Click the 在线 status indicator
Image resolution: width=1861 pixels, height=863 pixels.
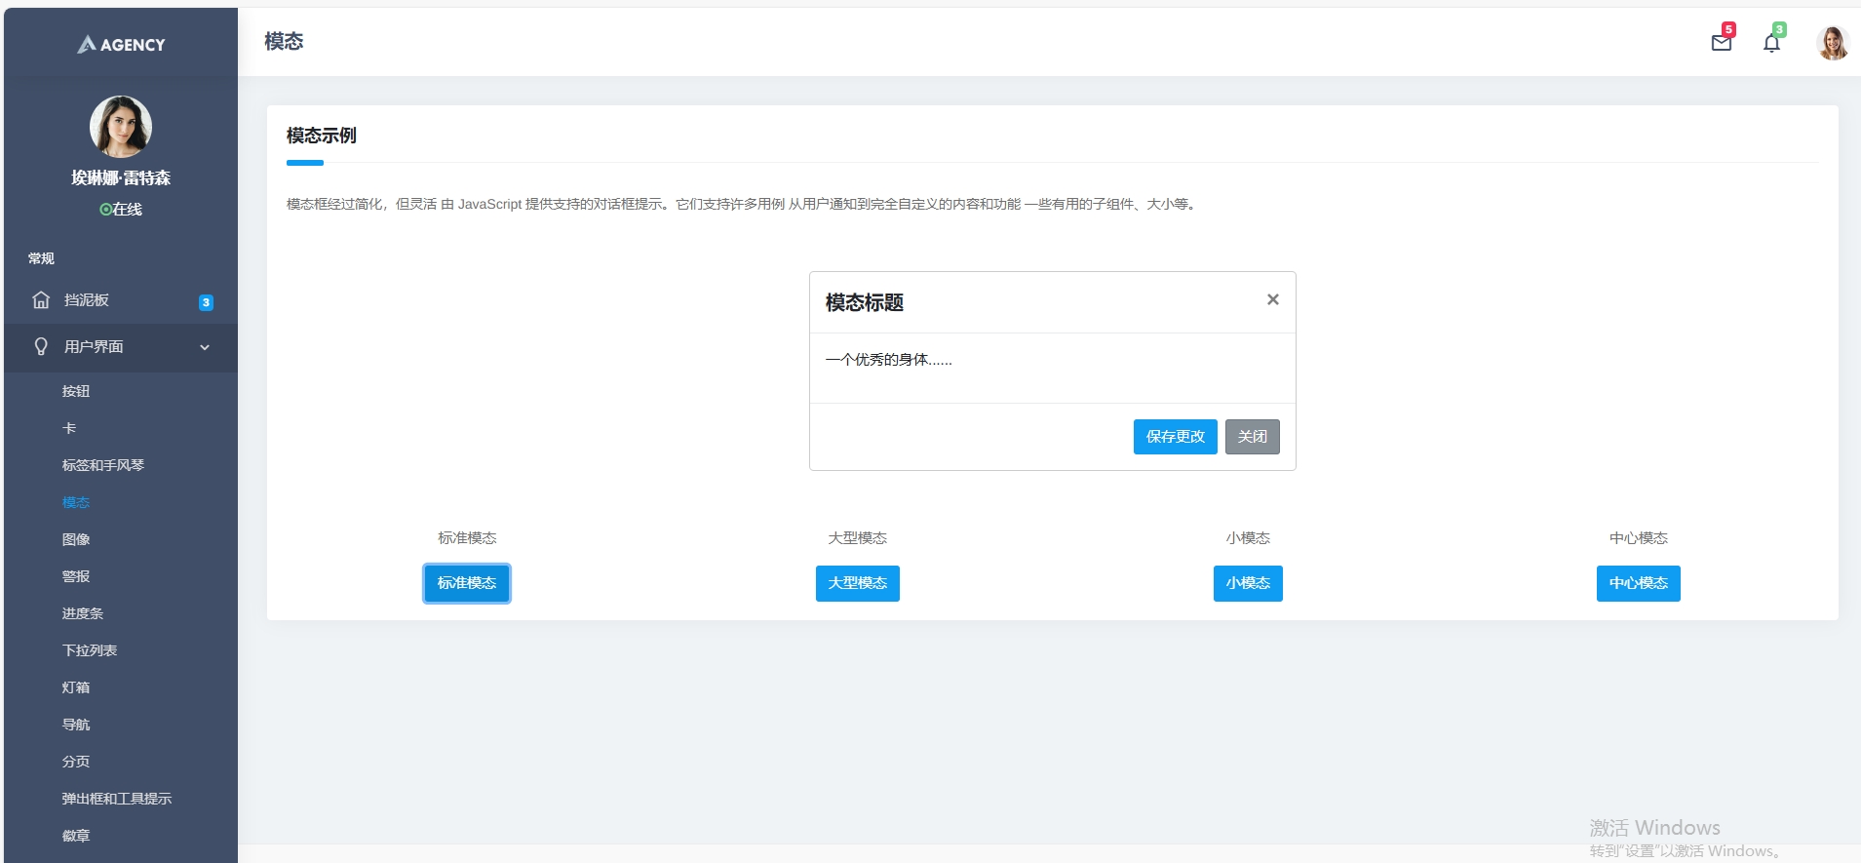121,209
